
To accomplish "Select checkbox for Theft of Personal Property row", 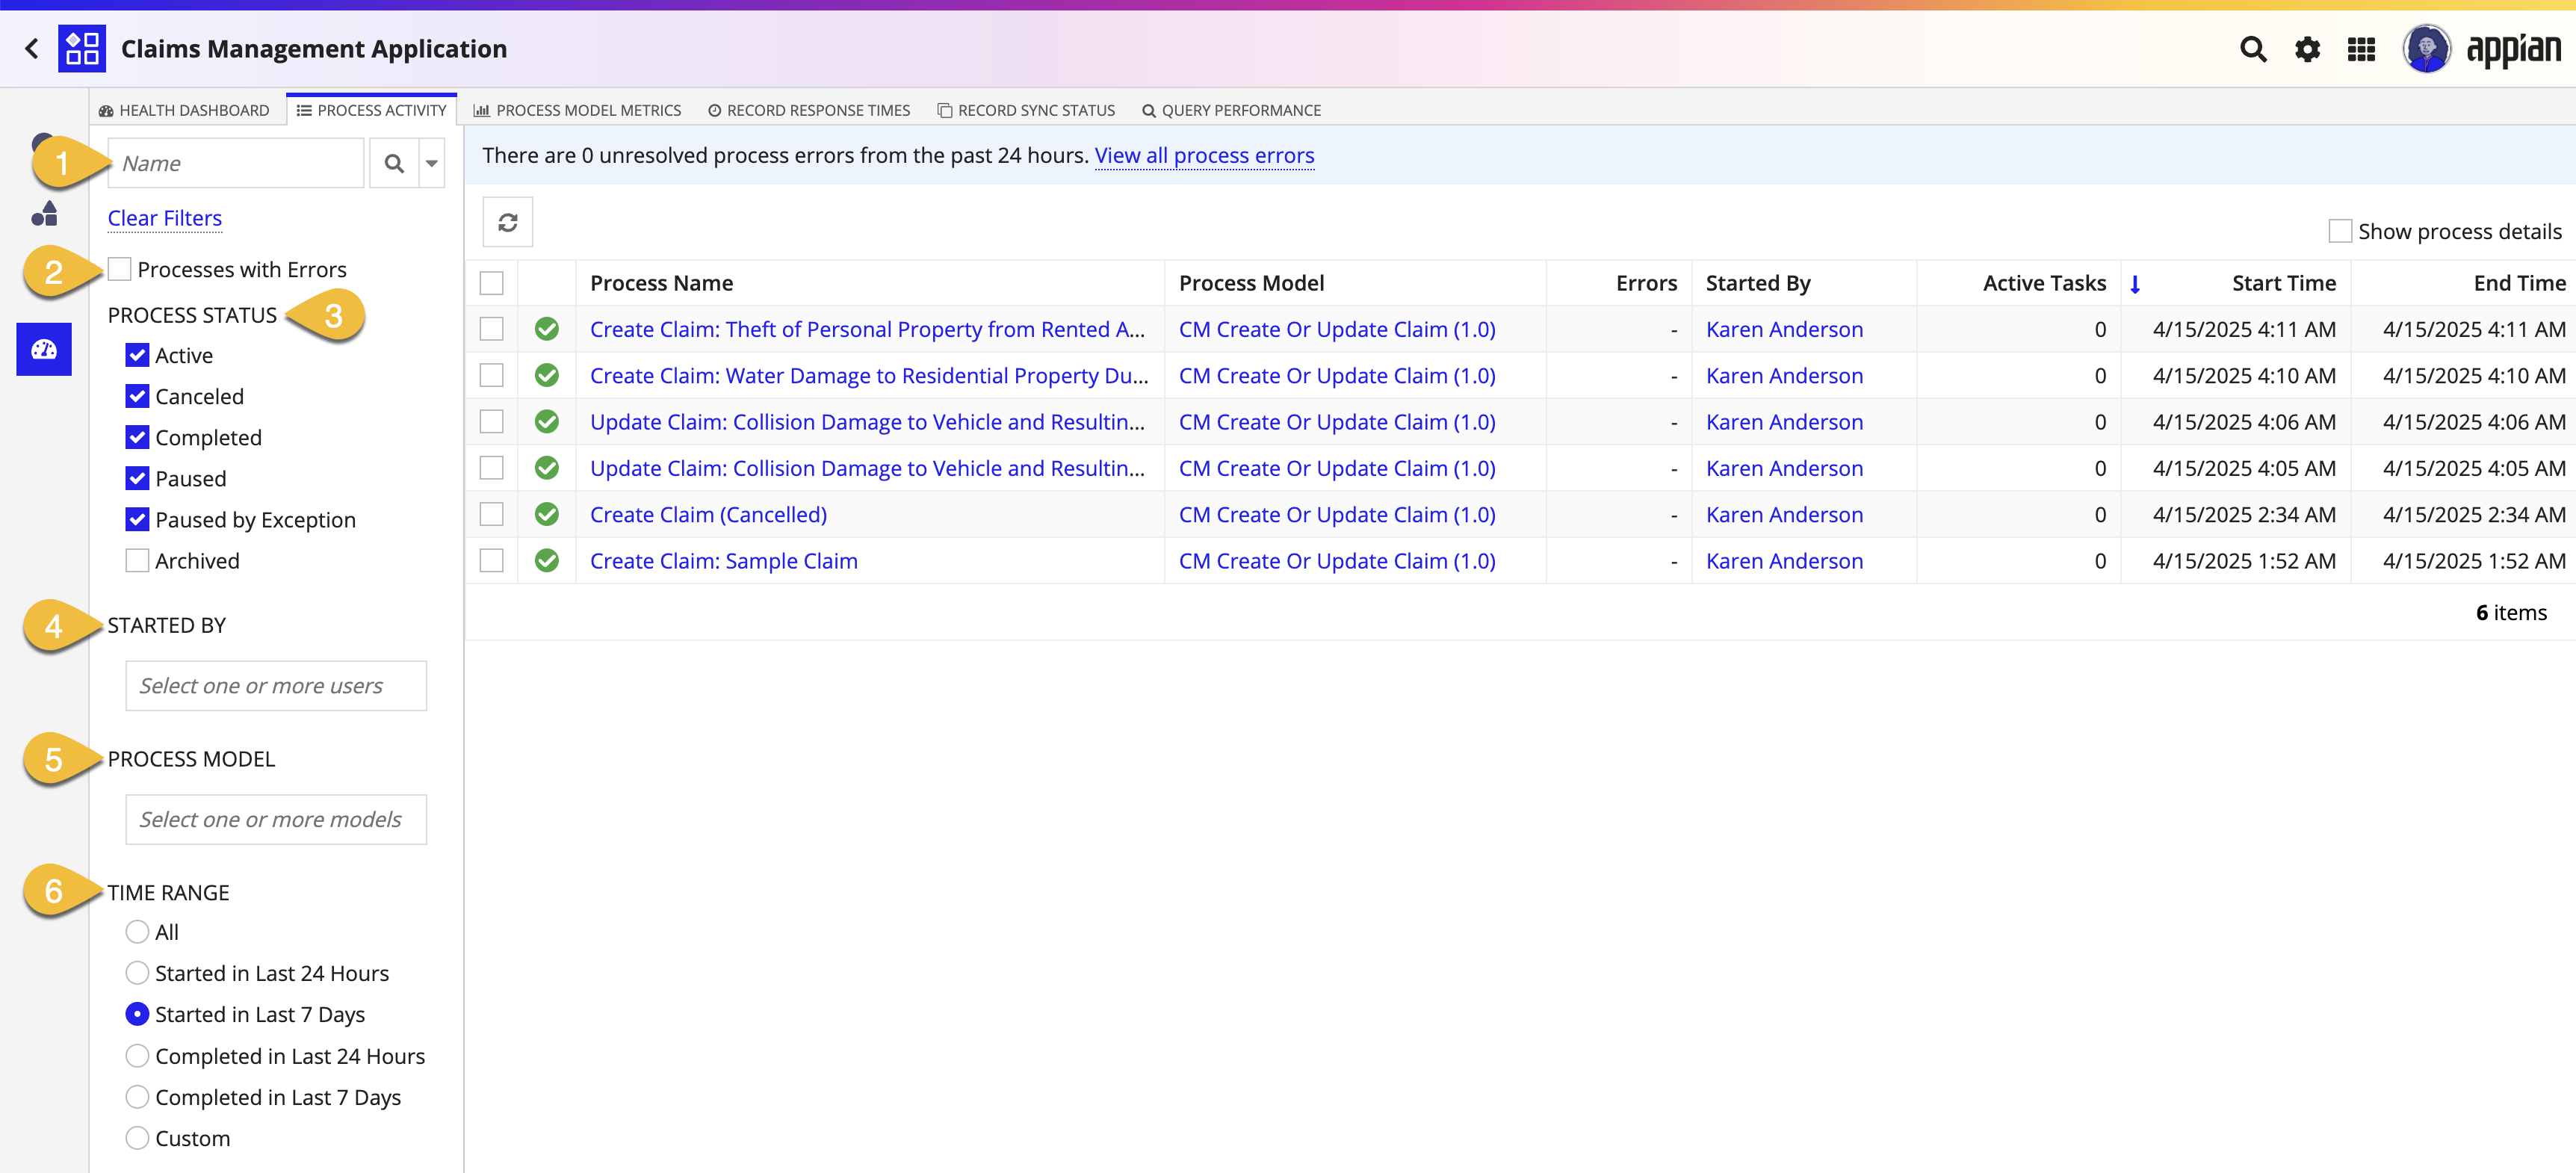I will tap(492, 329).
